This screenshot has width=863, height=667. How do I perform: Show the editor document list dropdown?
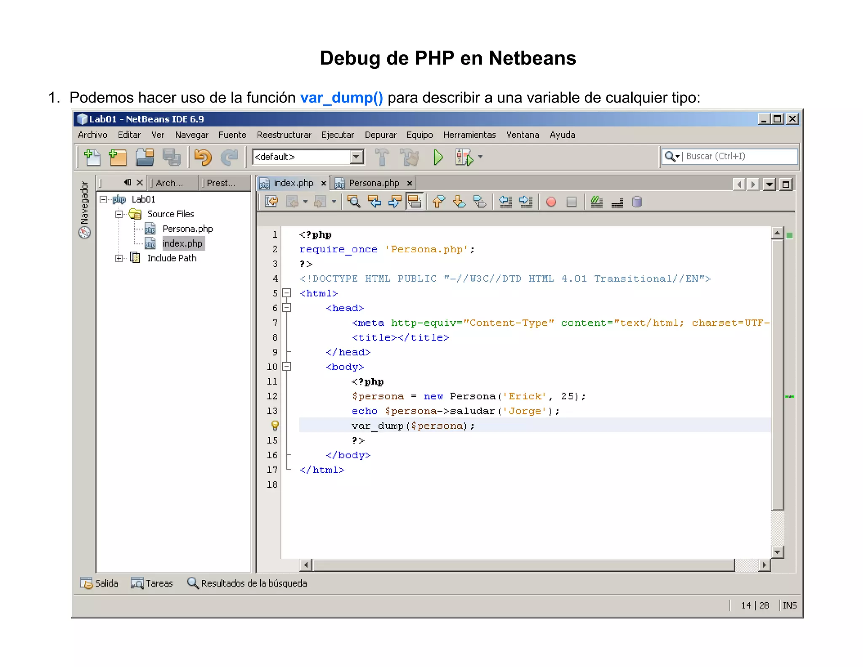coord(769,184)
